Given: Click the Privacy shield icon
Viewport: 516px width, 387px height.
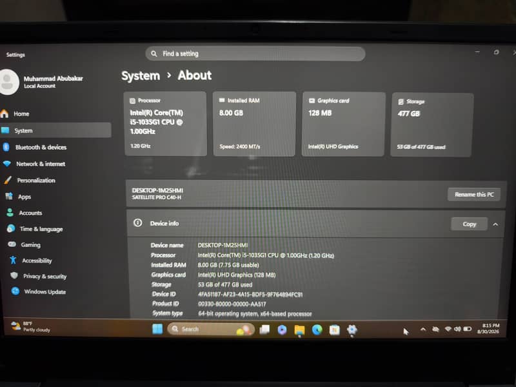Looking at the screenshot, I should coord(14,275).
